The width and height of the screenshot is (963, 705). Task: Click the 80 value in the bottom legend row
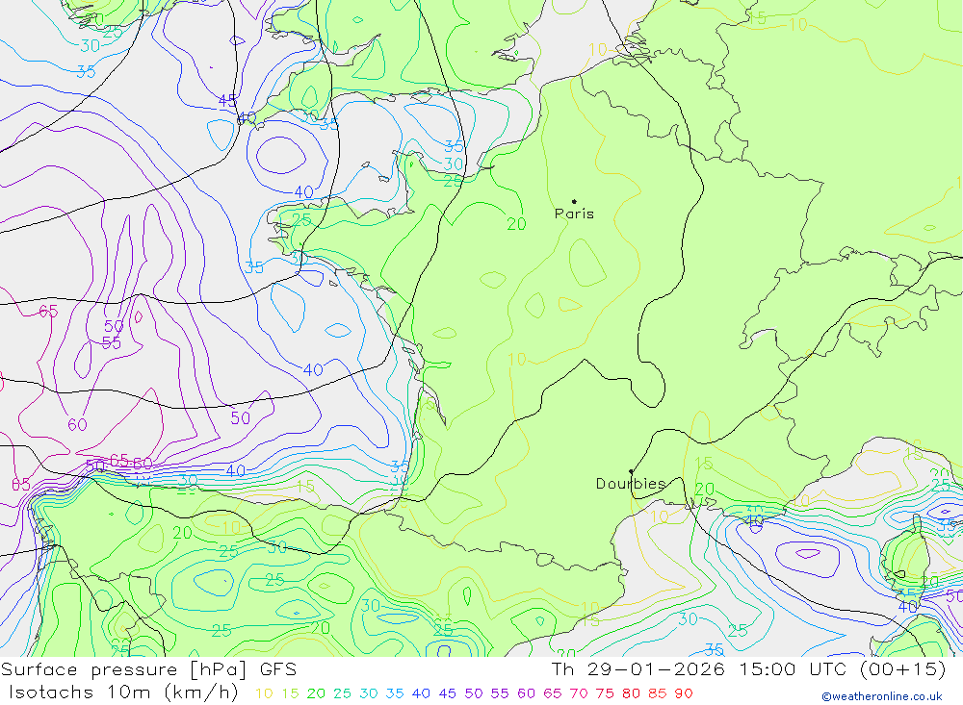631,693
